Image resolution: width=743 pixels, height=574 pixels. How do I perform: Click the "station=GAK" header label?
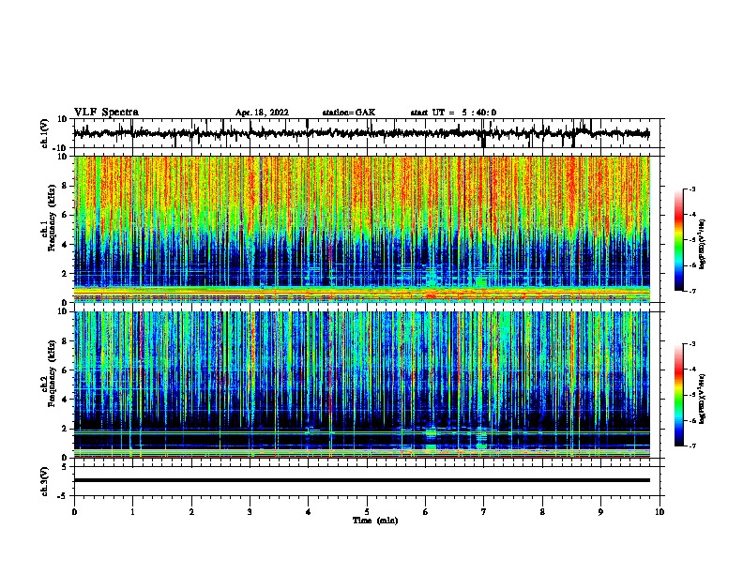(x=349, y=113)
